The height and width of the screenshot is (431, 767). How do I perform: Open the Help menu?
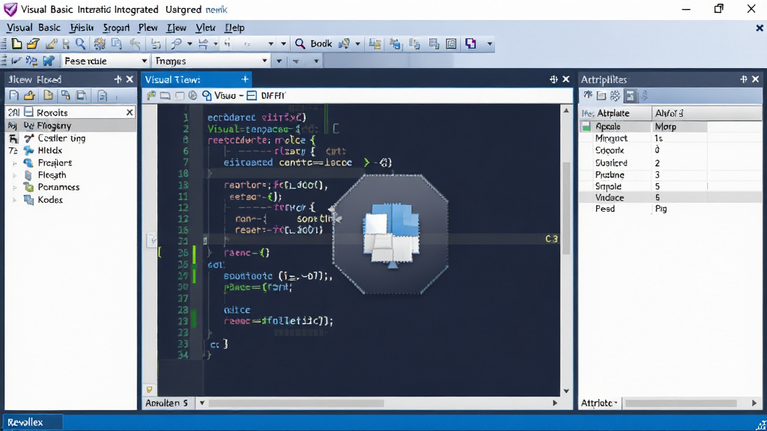click(234, 28)
